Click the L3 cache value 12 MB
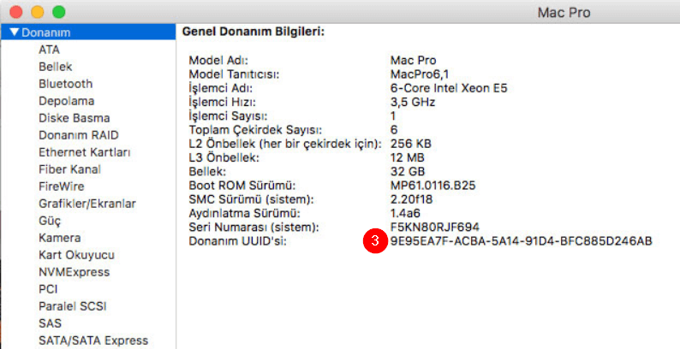This screenshot has width=680, height=349. [407, 158]
